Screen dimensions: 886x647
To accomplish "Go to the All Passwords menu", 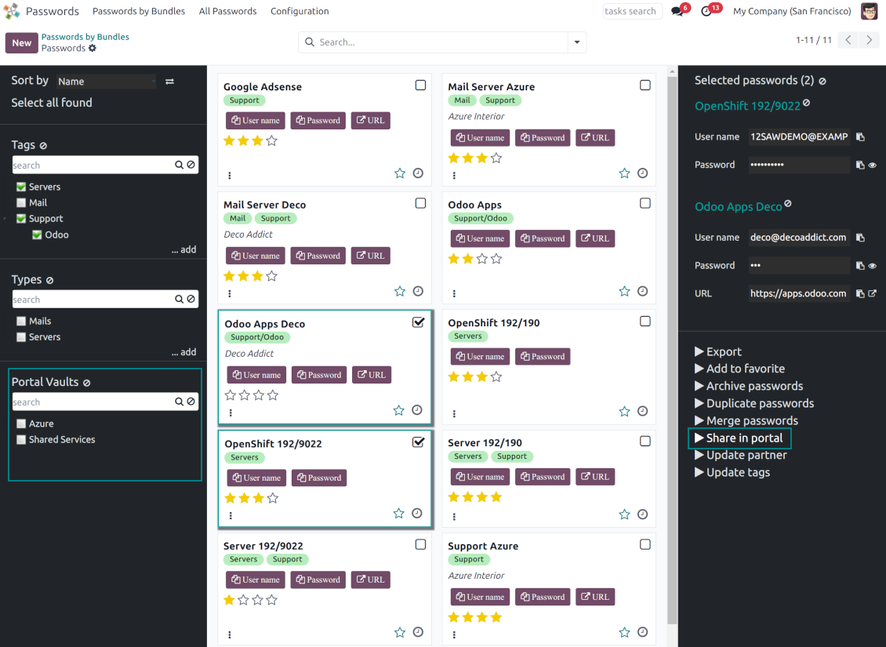I will coord(227,12).
